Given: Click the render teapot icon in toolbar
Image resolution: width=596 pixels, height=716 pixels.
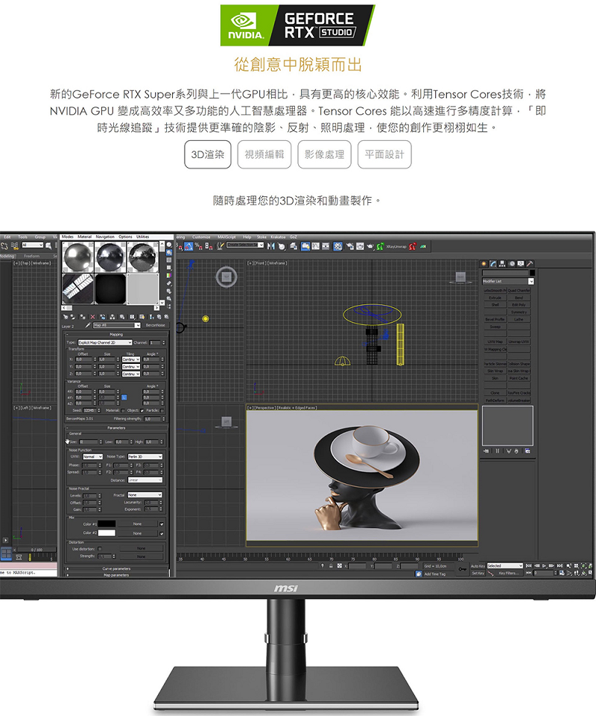Looking at the screenshot, I should click(370, 247).
